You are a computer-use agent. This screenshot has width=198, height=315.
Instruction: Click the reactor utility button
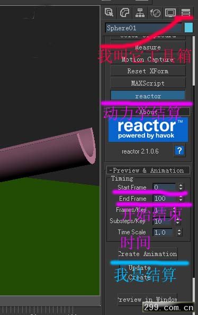(148, 96)
